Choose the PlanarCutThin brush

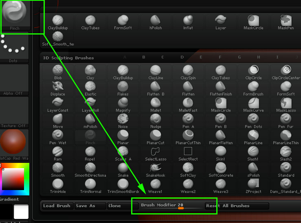coord(188,137)
